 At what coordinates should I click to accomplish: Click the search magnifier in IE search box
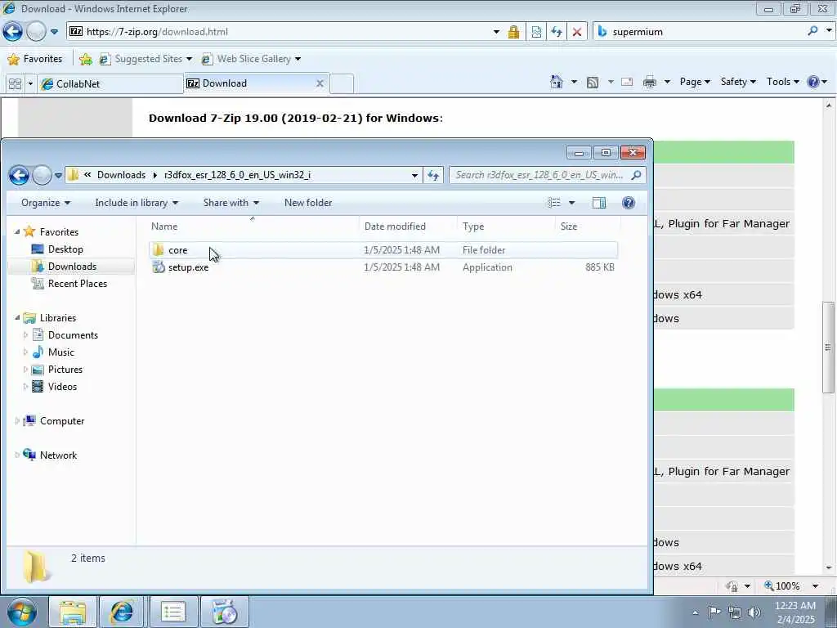[812, 31]
